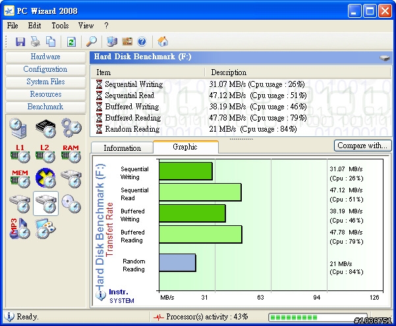This screenshot has width=396, height=326.
Task: Click the Item column header
Action: pos(148,72)
